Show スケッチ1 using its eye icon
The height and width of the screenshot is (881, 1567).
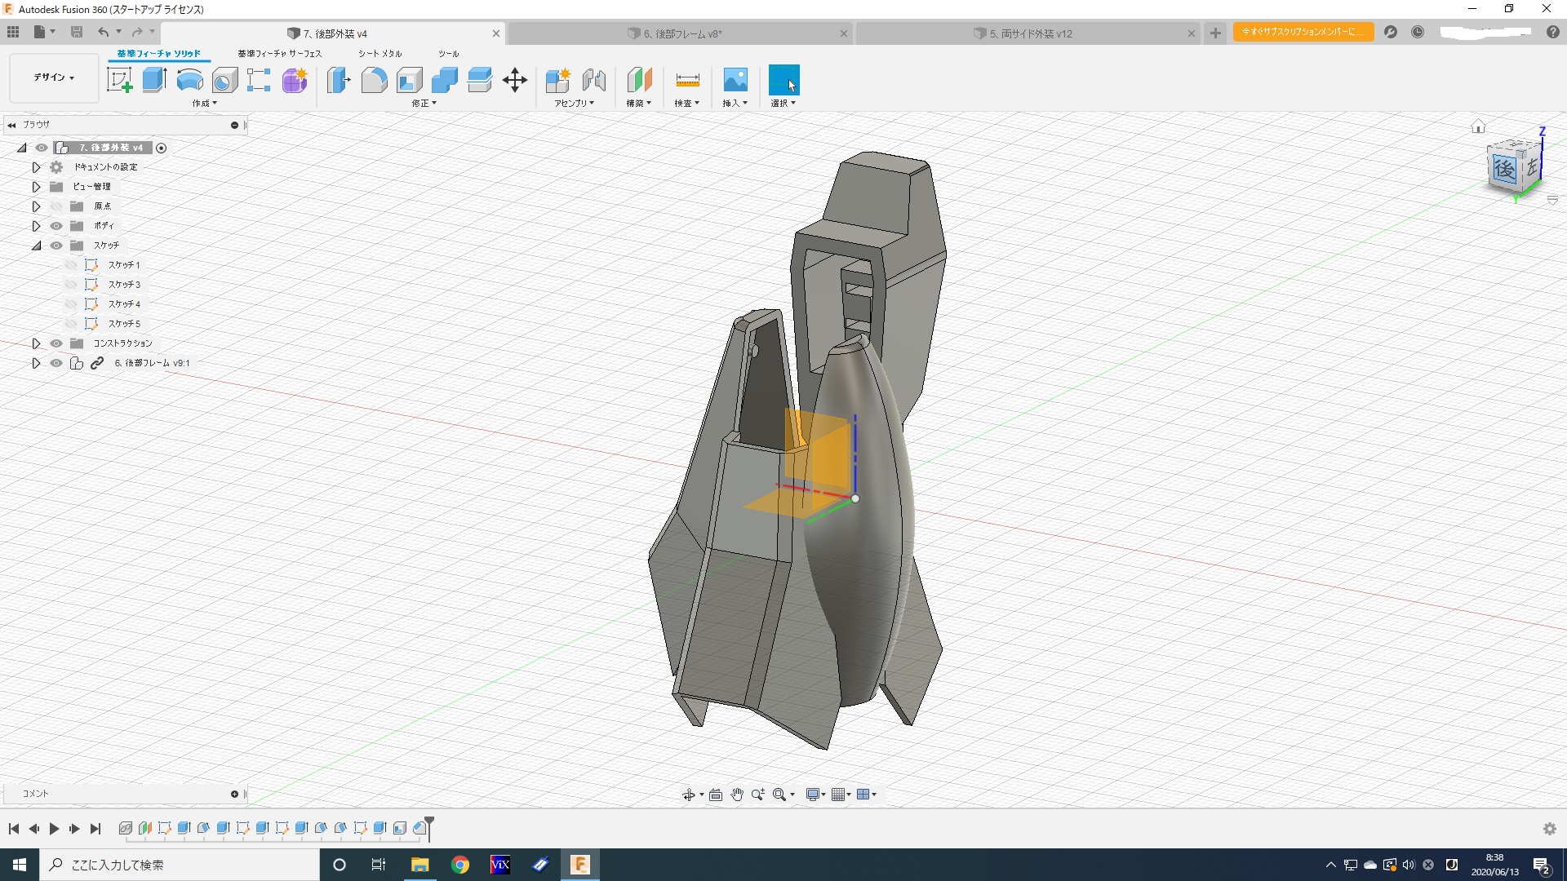(71, 265)
